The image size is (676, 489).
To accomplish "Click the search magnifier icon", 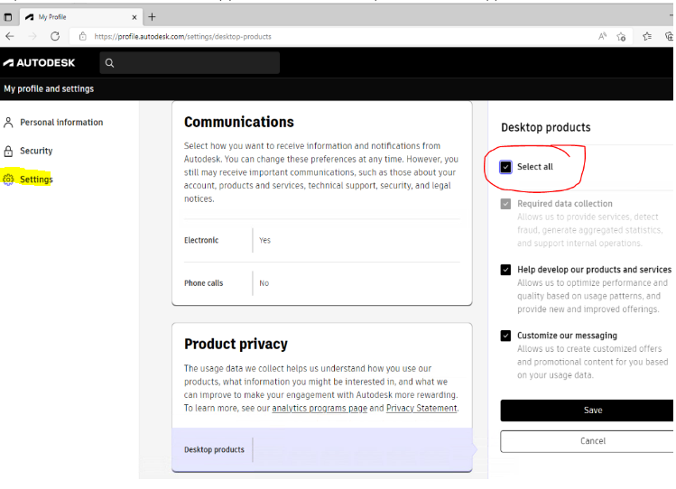I will [109, 63].
